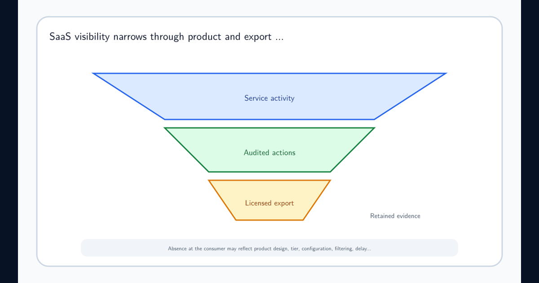Click the dark navy margin right of the slide
Viewport: 539px width, 283px height.
pos(530,141)
